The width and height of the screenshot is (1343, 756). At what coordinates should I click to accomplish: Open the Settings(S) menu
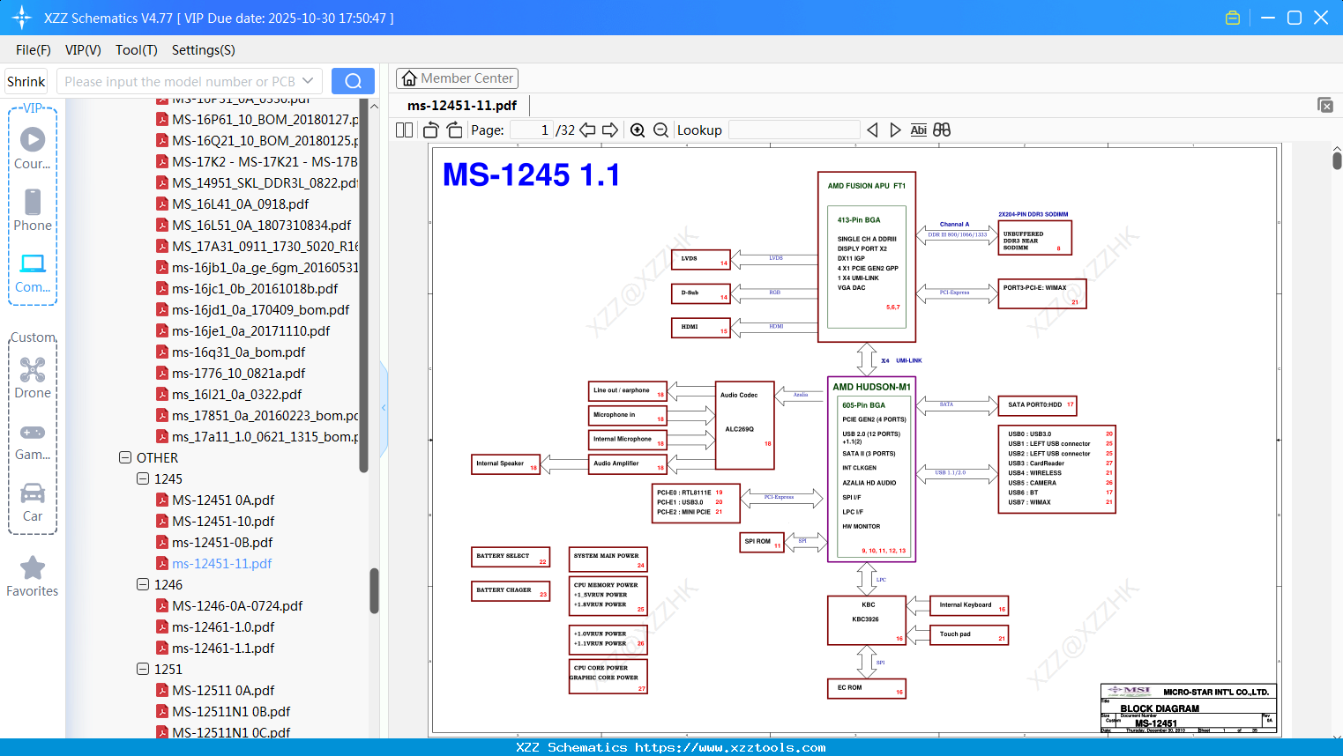pos(204,50)
